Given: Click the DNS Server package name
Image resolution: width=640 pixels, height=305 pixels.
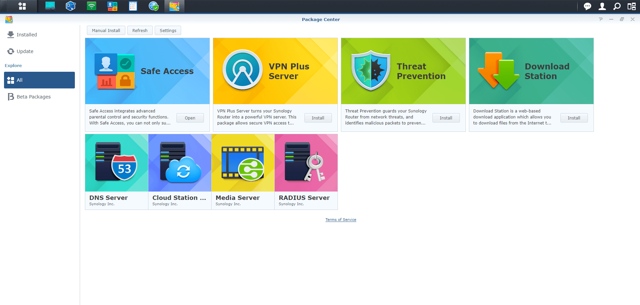Looking at the screenshot, I should click(109, 198).
